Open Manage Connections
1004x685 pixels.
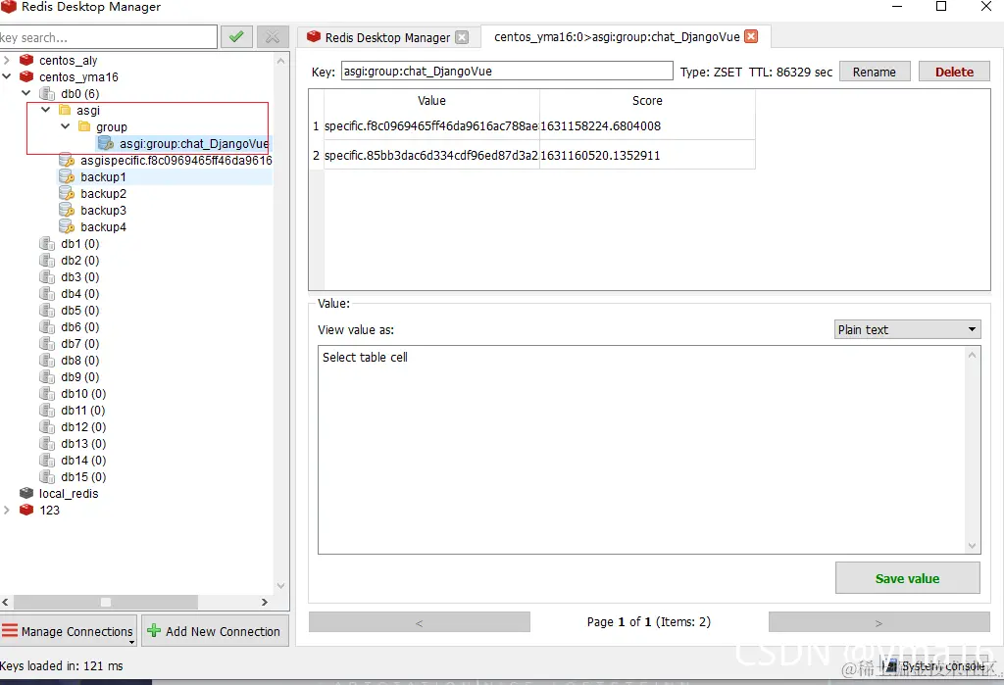coord(69,630)
